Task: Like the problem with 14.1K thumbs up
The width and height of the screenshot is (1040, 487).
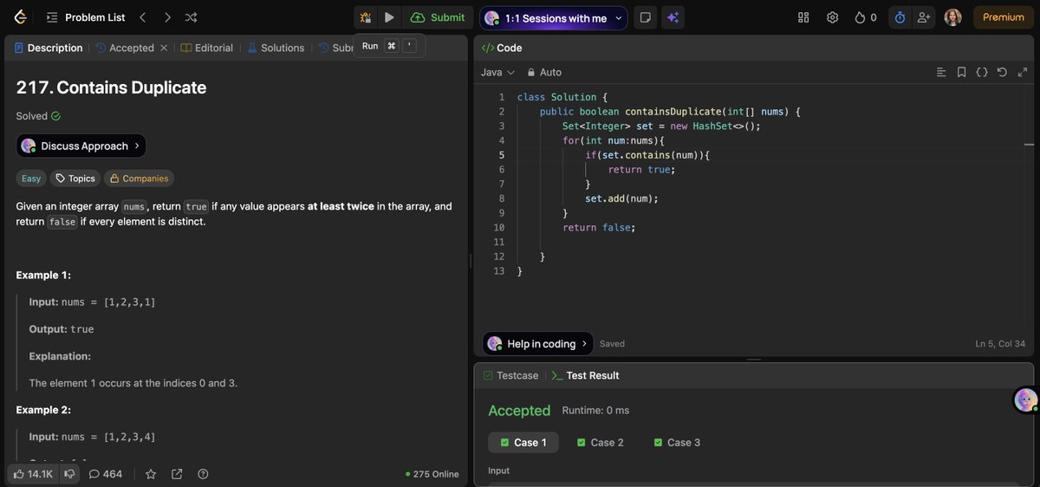Action: tap(32, 474)
